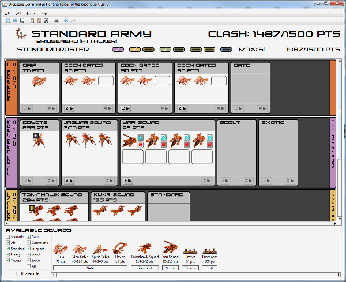Viewport: 346px width, 282px height.
Task: Check the All filter checkbox
Action: point(29,266)
